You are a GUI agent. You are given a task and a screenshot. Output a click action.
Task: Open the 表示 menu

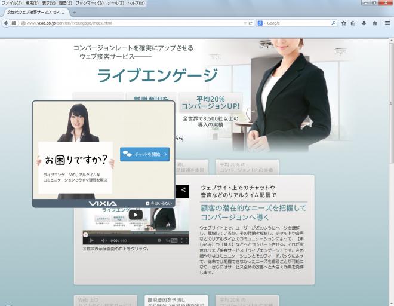[x=48, y=3]
